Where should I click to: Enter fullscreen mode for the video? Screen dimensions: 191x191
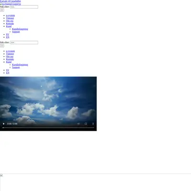(86, 124)
